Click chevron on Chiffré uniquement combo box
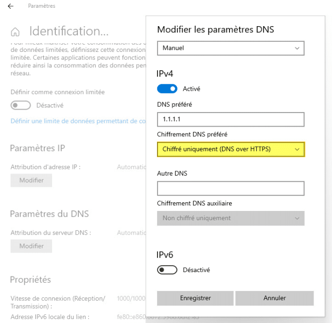The height and width of the screenshot is (323, 332). [x=297, y=149]
